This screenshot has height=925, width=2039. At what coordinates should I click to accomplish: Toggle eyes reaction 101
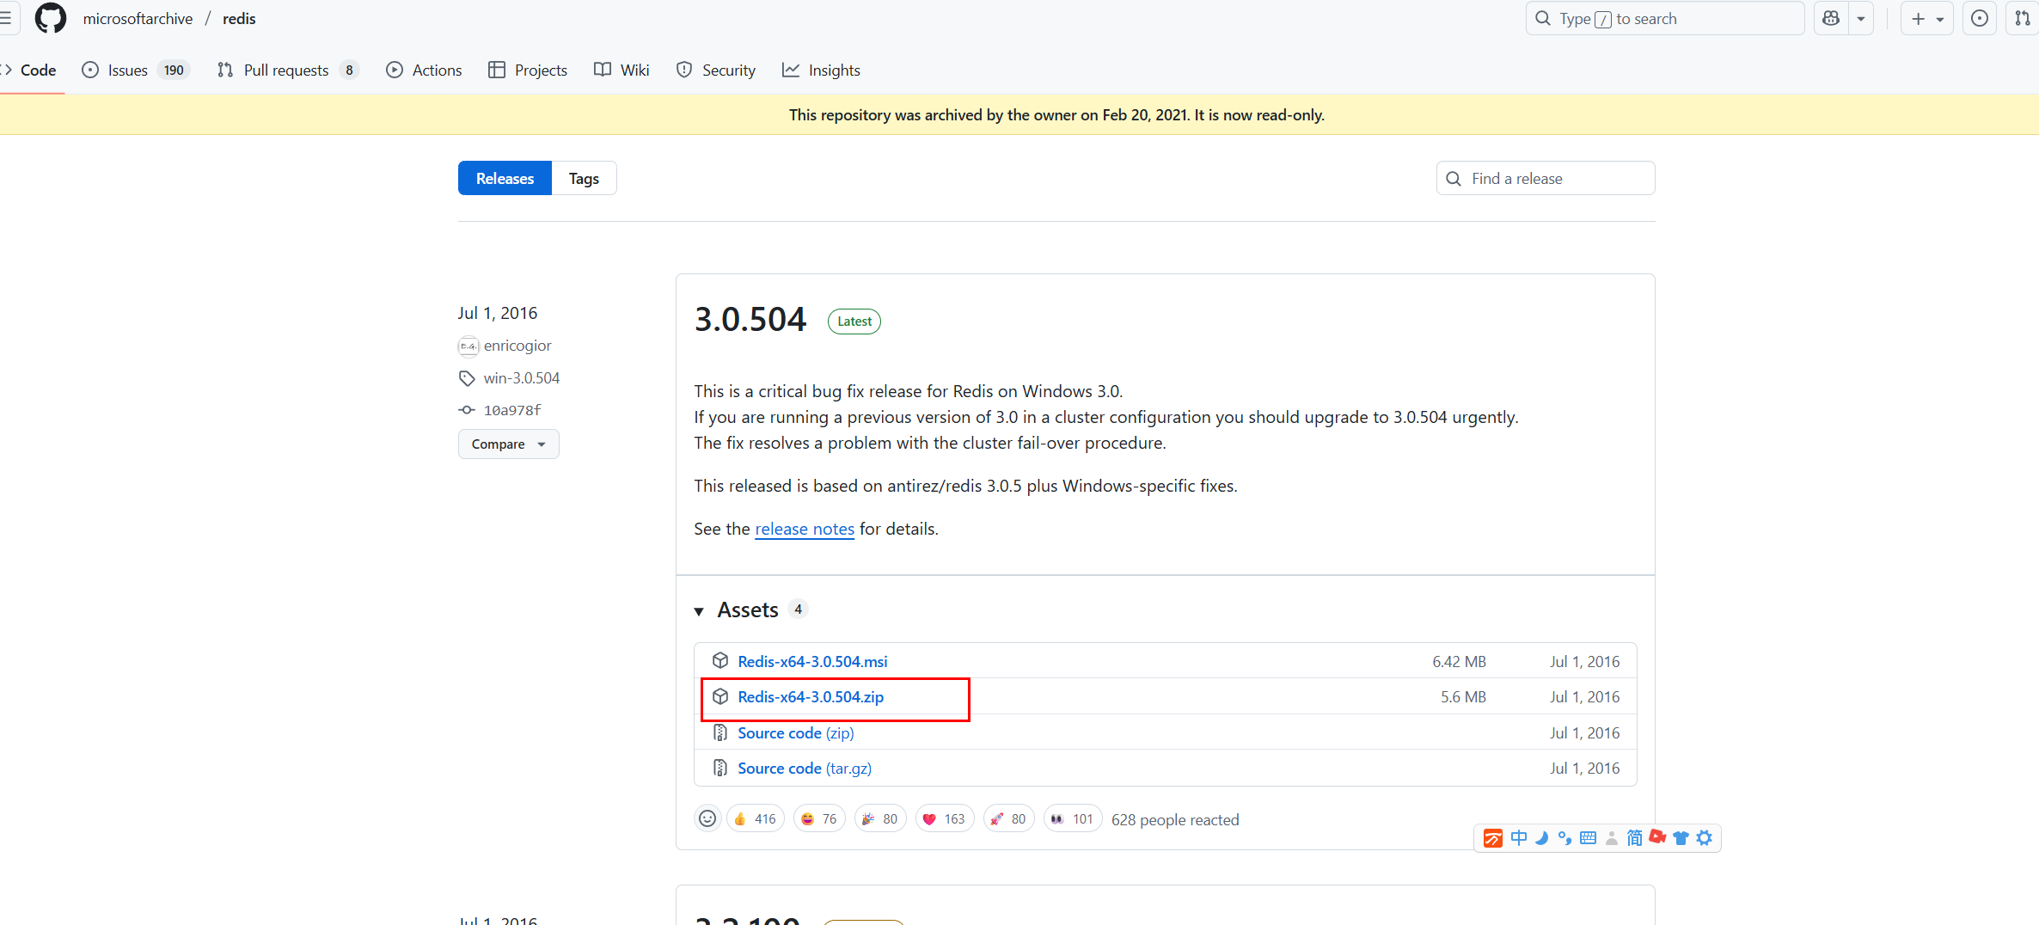tap(1074, 818)
